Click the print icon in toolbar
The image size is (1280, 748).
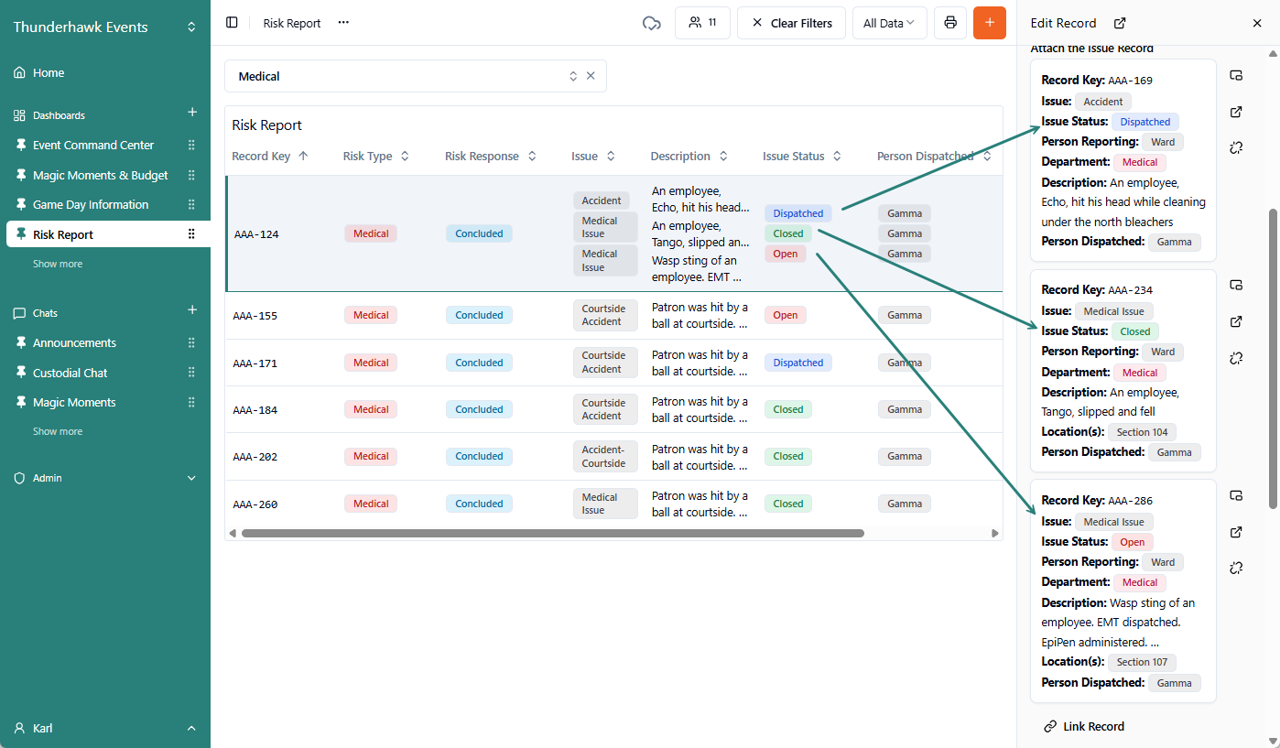click(x=950, y=23)
